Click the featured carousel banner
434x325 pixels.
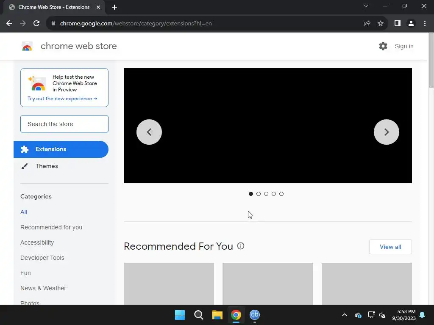pyautogui.click(x=268, y=126)
